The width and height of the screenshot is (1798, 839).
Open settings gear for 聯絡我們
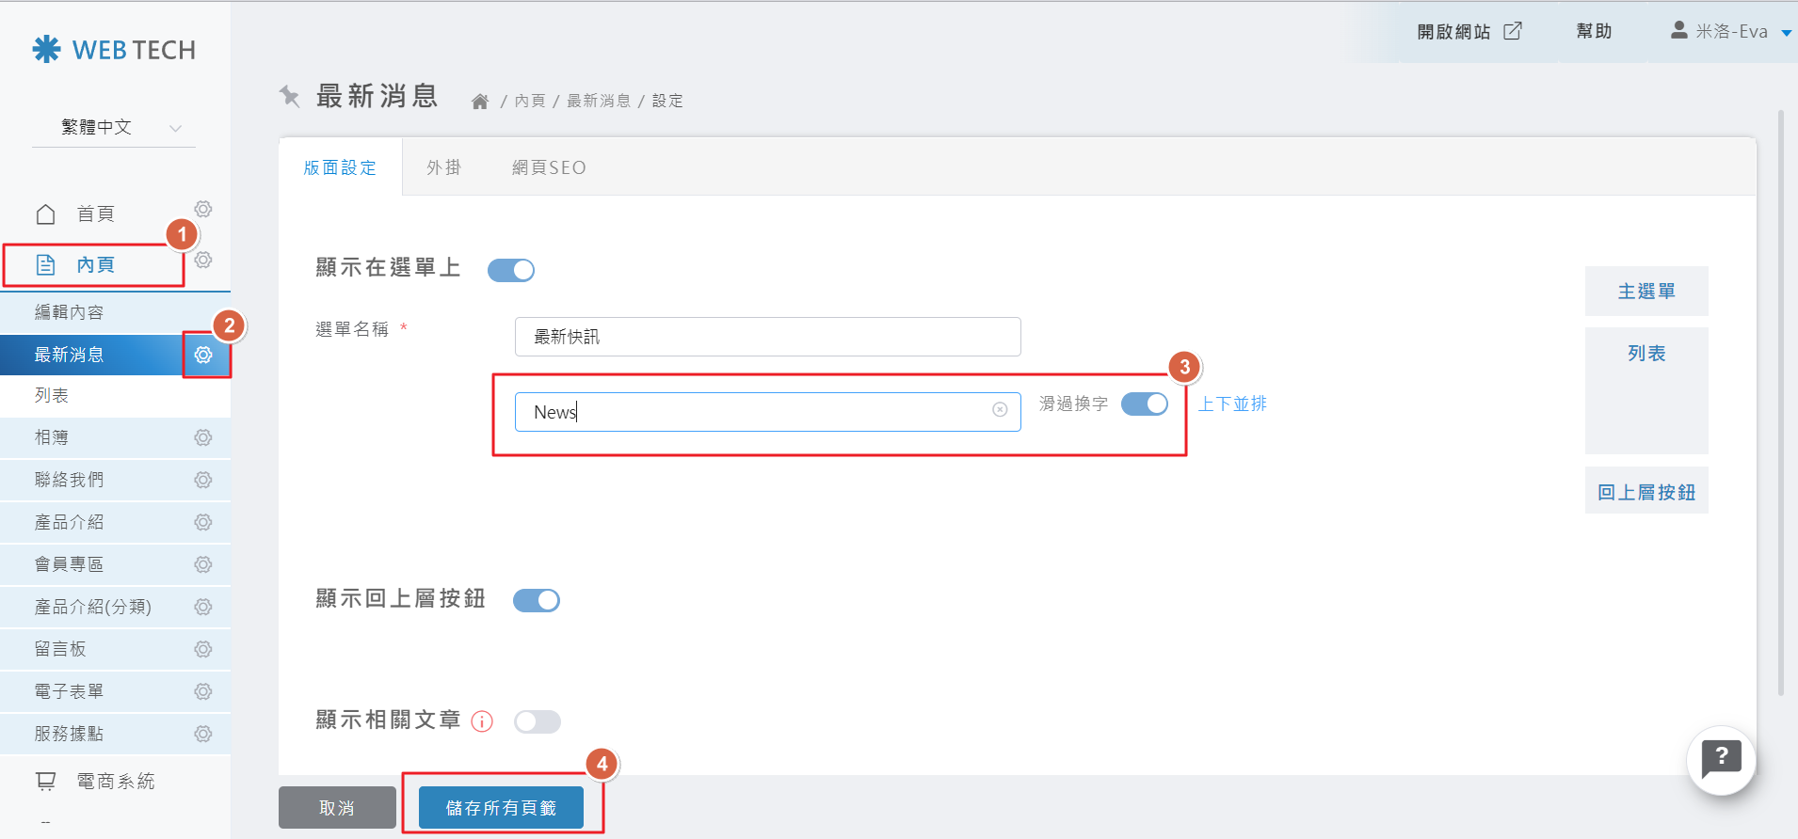(203, 480)
